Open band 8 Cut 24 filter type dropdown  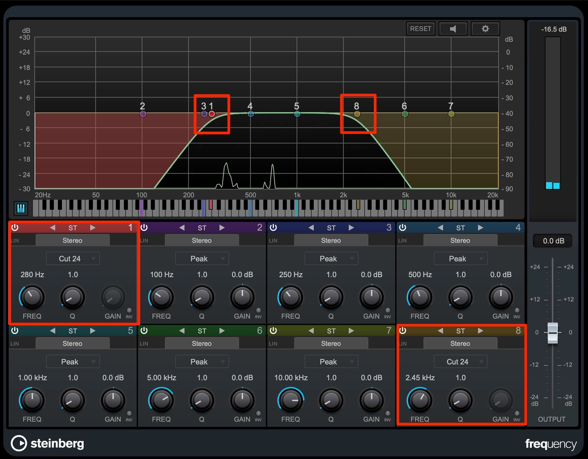461,362
